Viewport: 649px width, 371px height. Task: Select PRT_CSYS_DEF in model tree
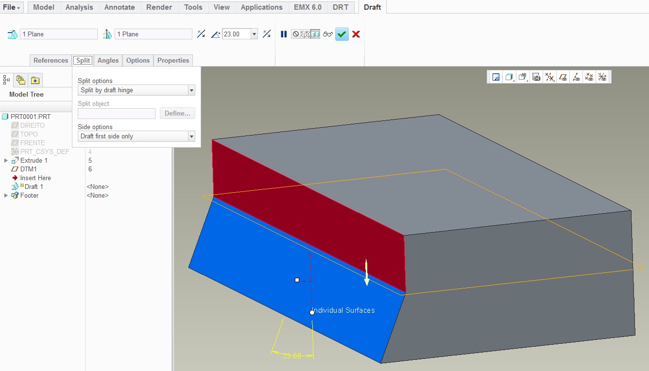click(45, 152)
